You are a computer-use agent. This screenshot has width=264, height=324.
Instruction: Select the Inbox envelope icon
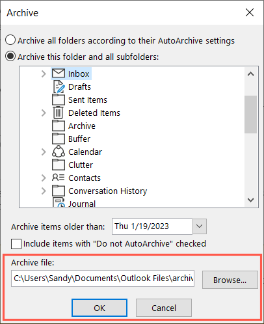[x=59, y=74]
